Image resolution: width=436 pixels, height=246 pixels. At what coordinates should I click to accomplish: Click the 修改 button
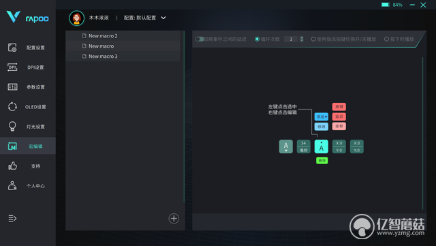click(x=322, y=127)
